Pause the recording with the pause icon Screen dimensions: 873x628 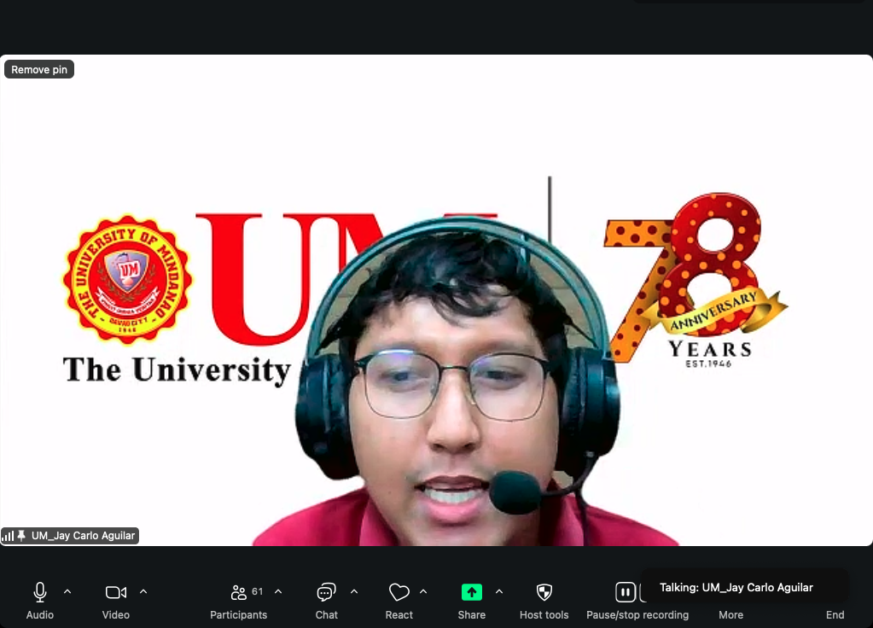point(626,592)
